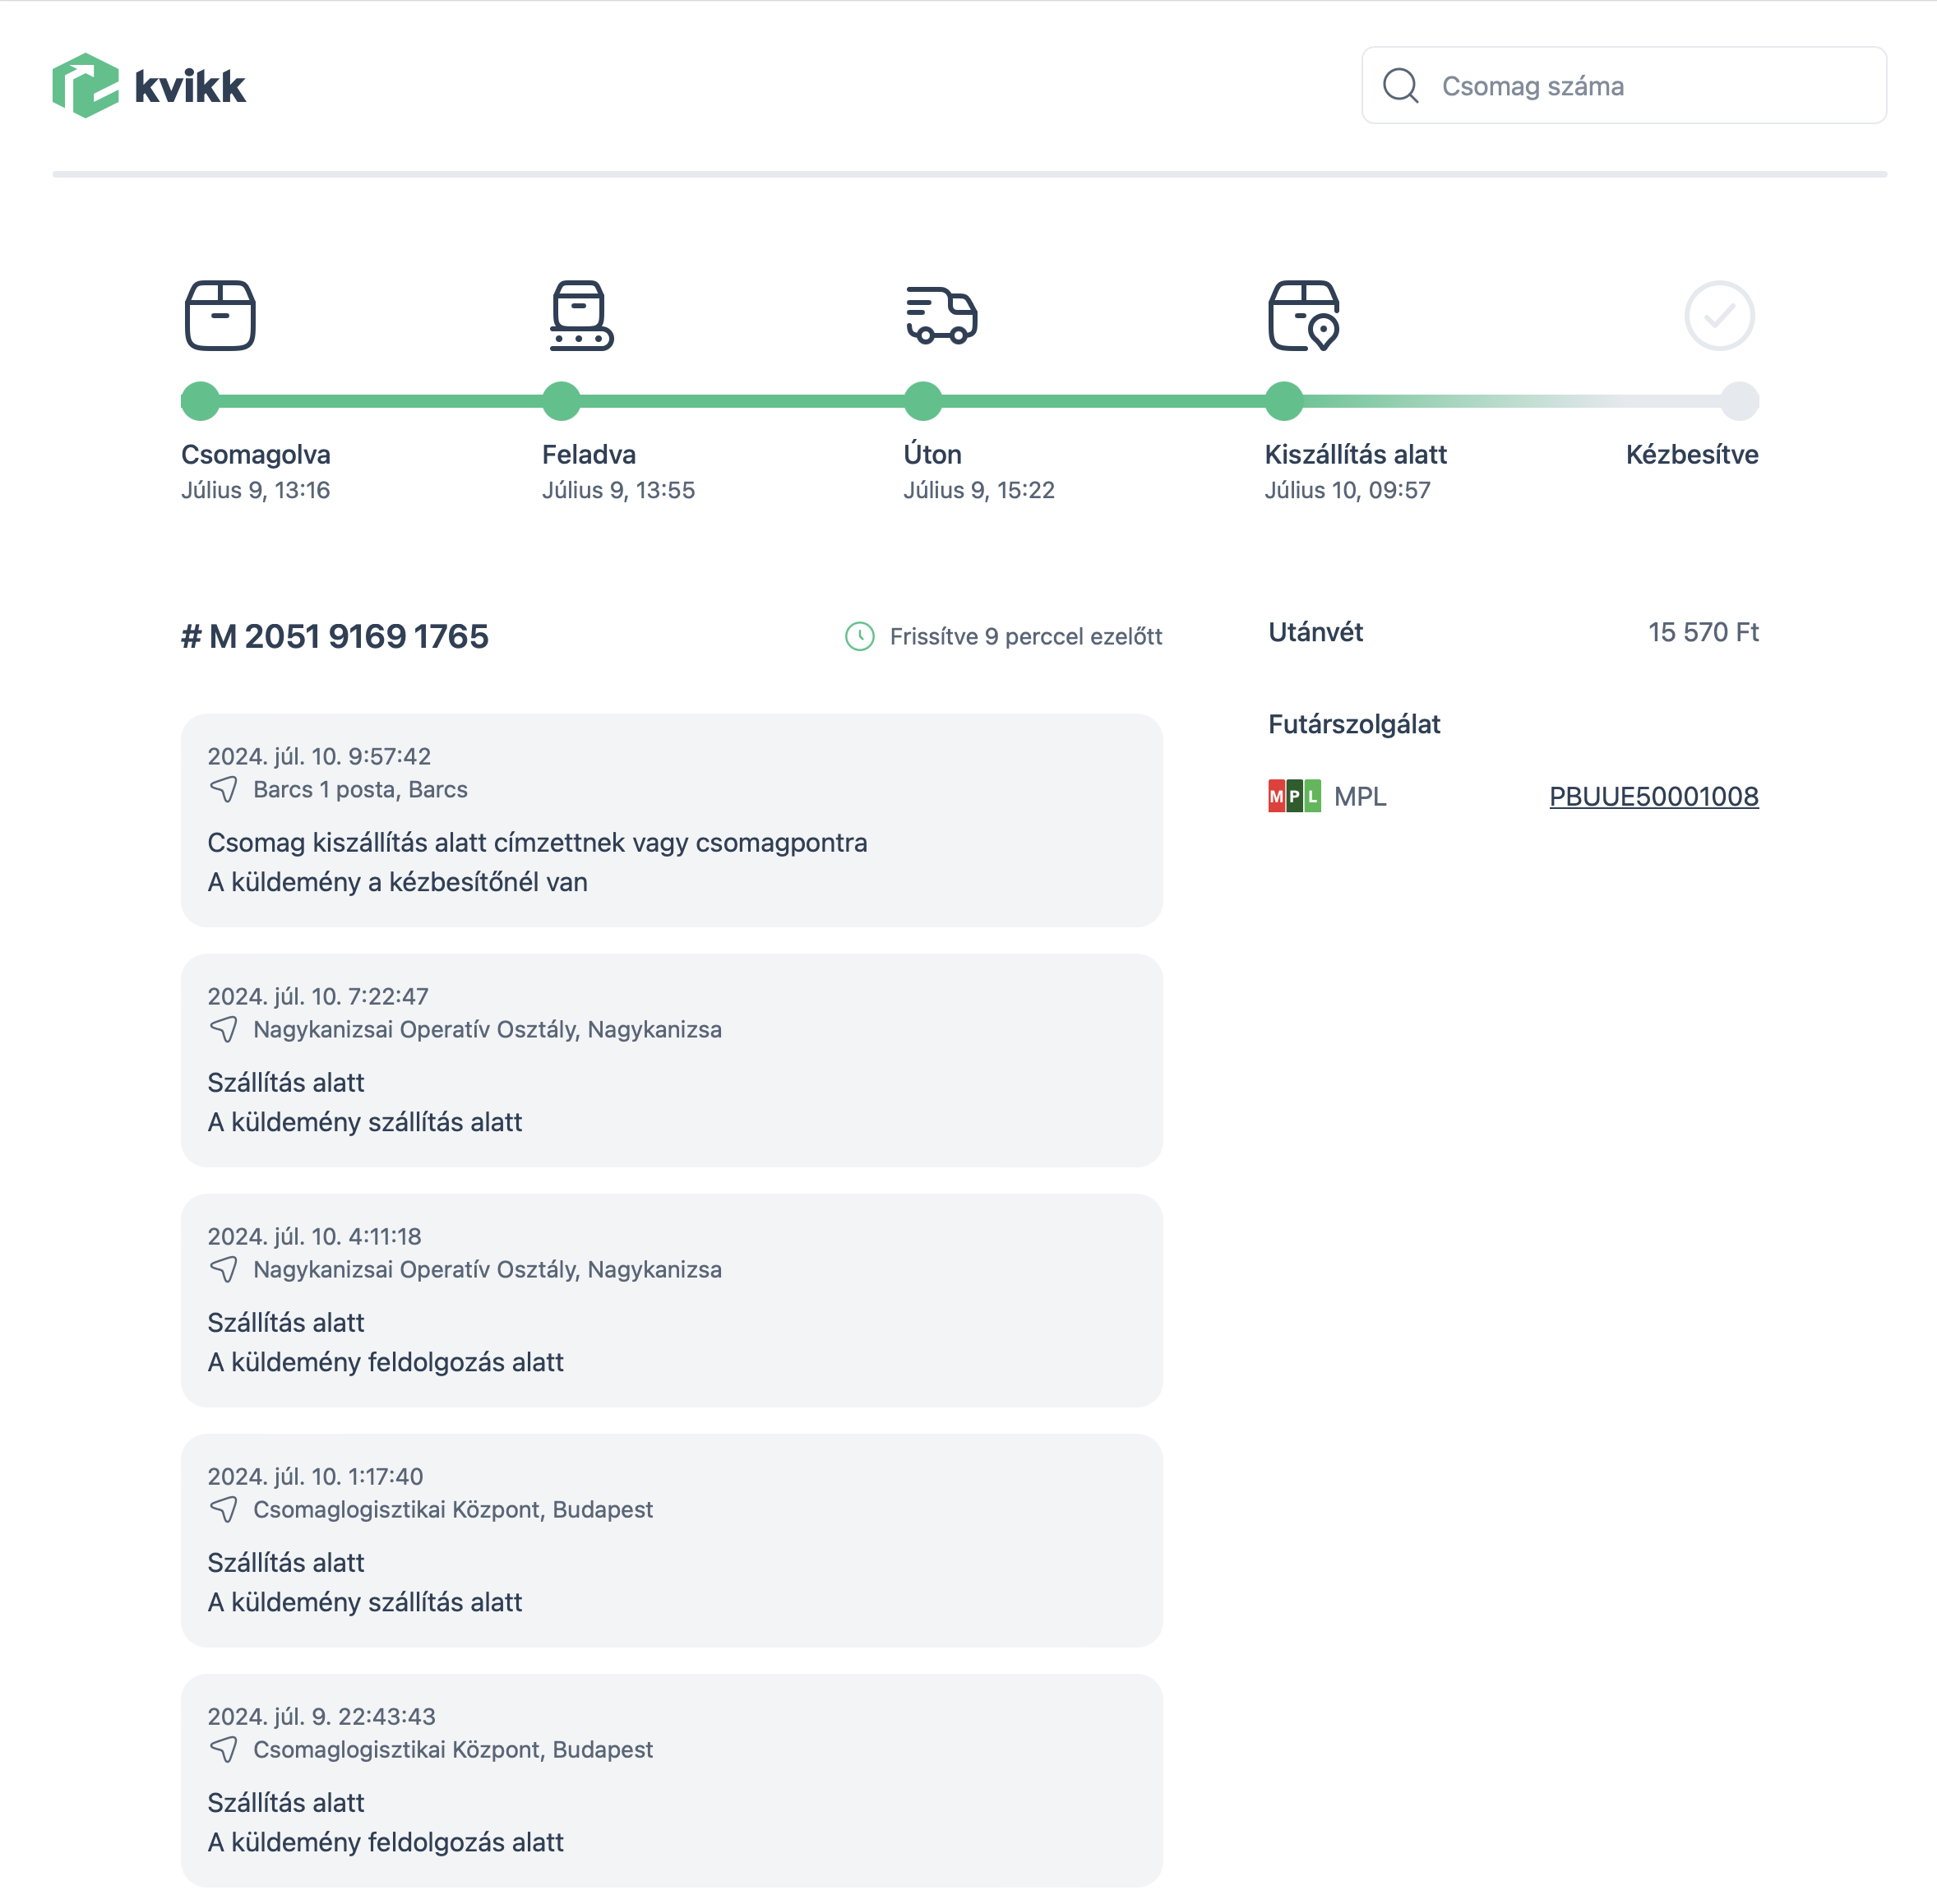The image size is (1937, 1904).
Task: Click package number M 2051 9169 1765
Action: point(335,636)
